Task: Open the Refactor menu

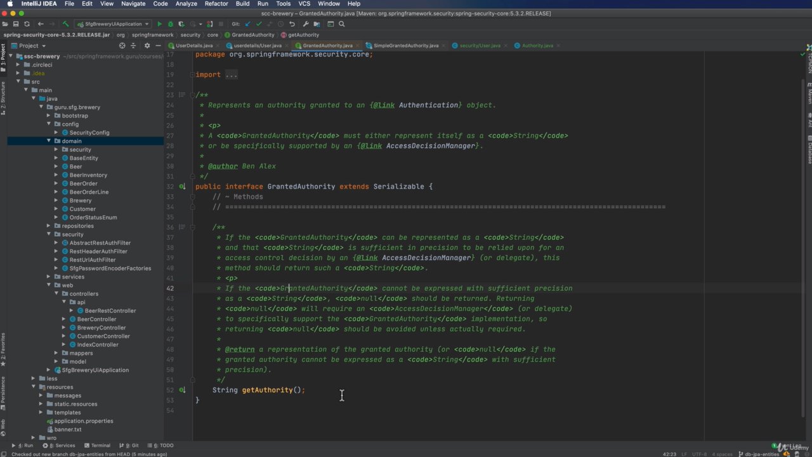Action: coord(216,4)
